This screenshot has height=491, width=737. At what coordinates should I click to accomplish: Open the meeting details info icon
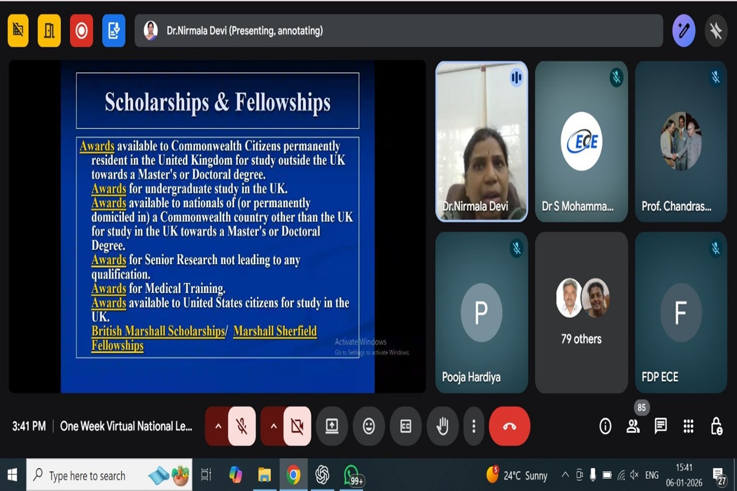click(605, 426)
